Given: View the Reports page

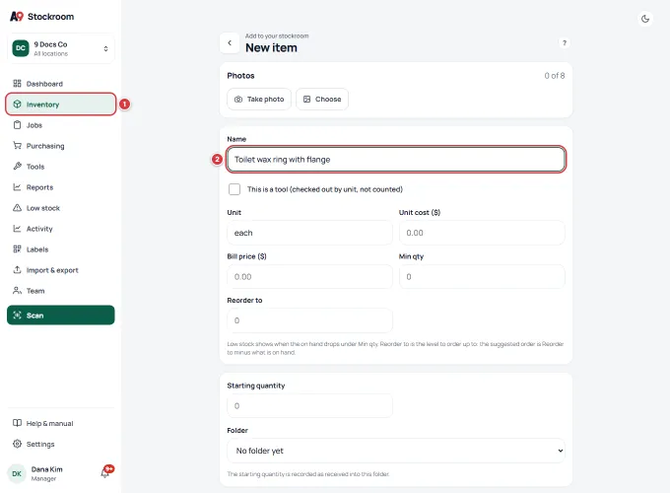Looking at the screenshot, I should point(61,187).
